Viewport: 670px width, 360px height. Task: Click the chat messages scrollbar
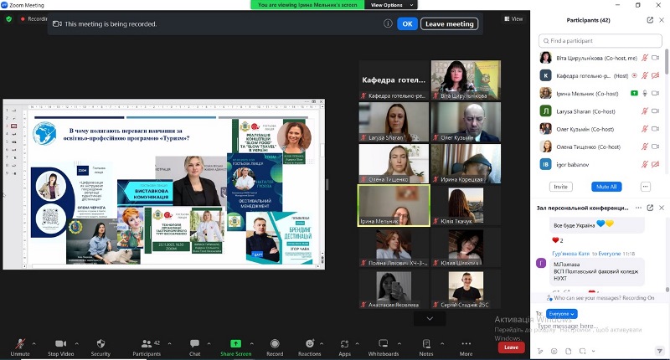[x=667, y=289]
